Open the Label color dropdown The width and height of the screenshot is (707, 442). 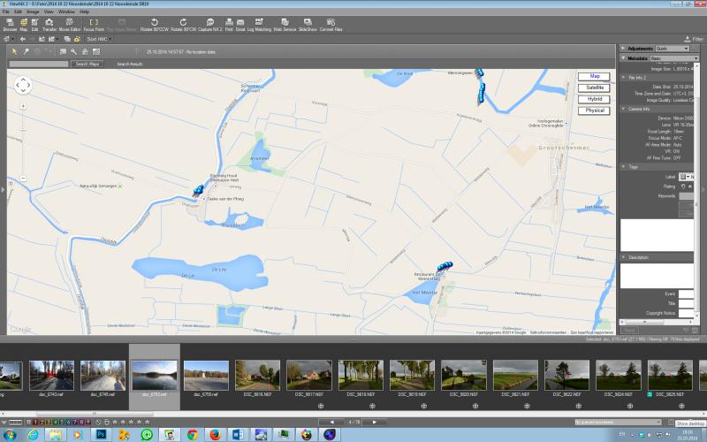click(x=686, y=177)
